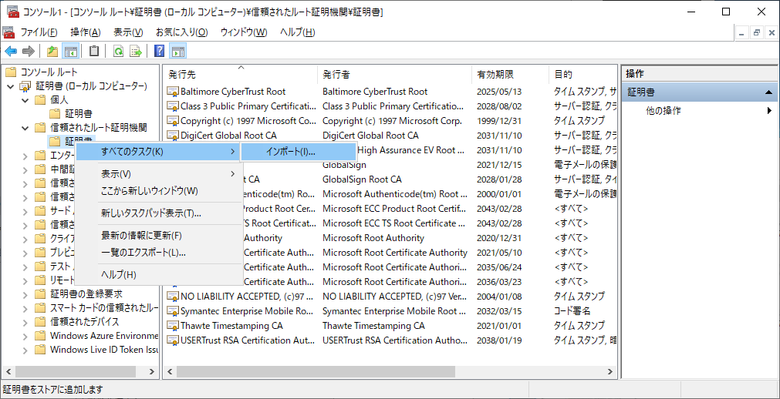Collapse the 証明書 actions section arrow
Image resolution: width=780 pixels, height=399 pixels.
768,92
